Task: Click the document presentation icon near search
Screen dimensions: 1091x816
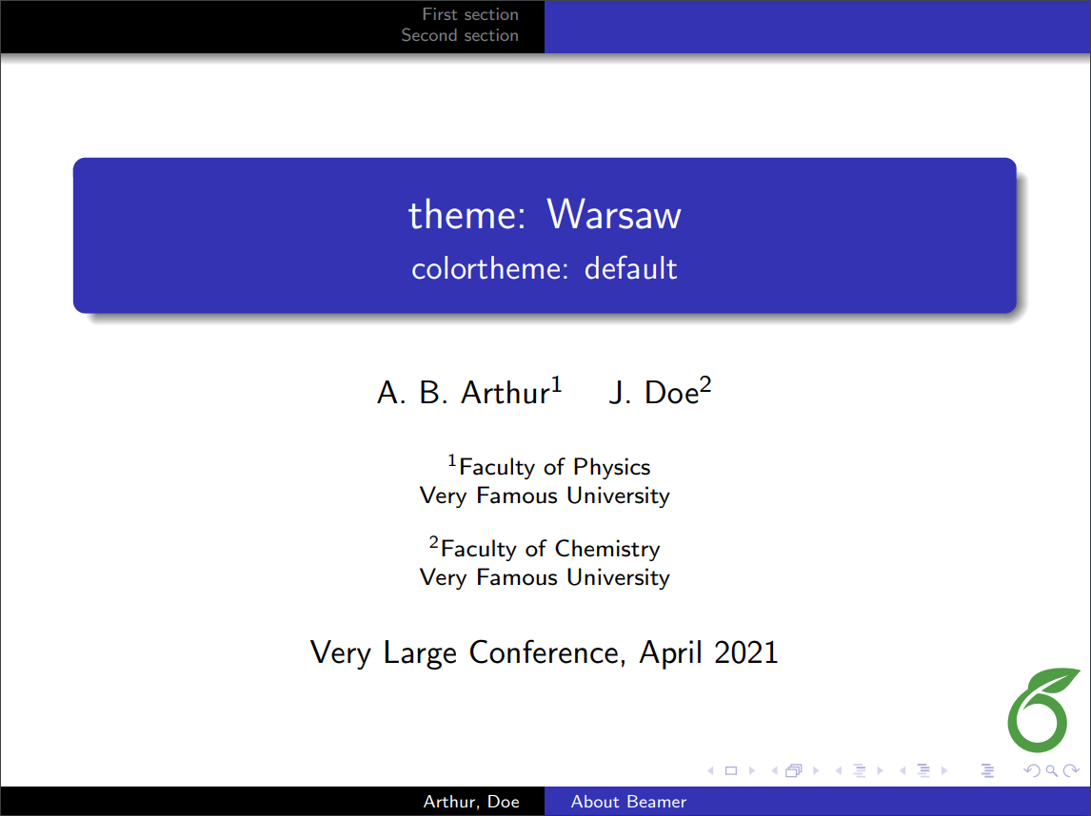Action: (987, 770)
